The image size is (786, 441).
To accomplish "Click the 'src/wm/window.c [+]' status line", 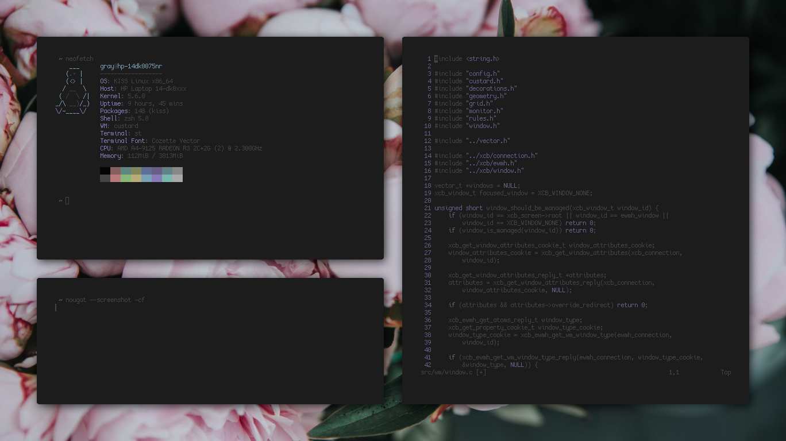I will coord(453,372).
